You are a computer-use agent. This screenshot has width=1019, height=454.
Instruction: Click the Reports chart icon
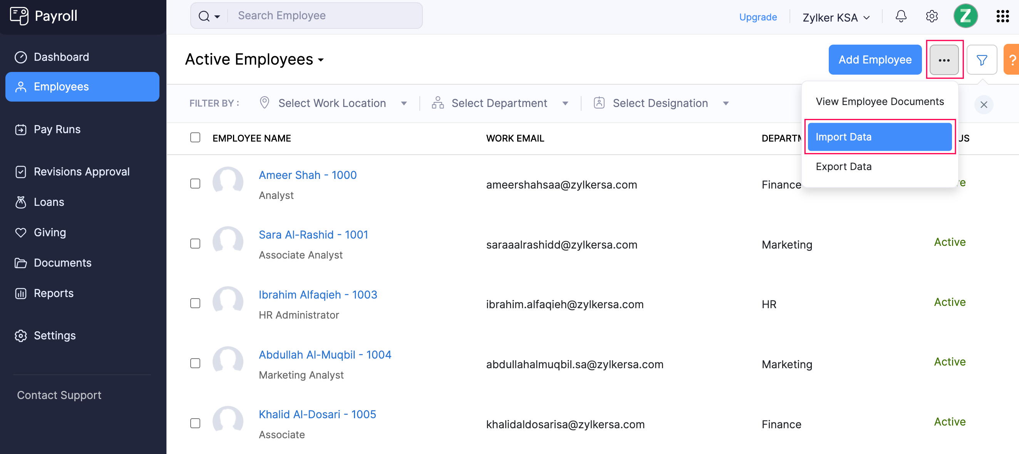pyautogui.click(x=20, y=294)
